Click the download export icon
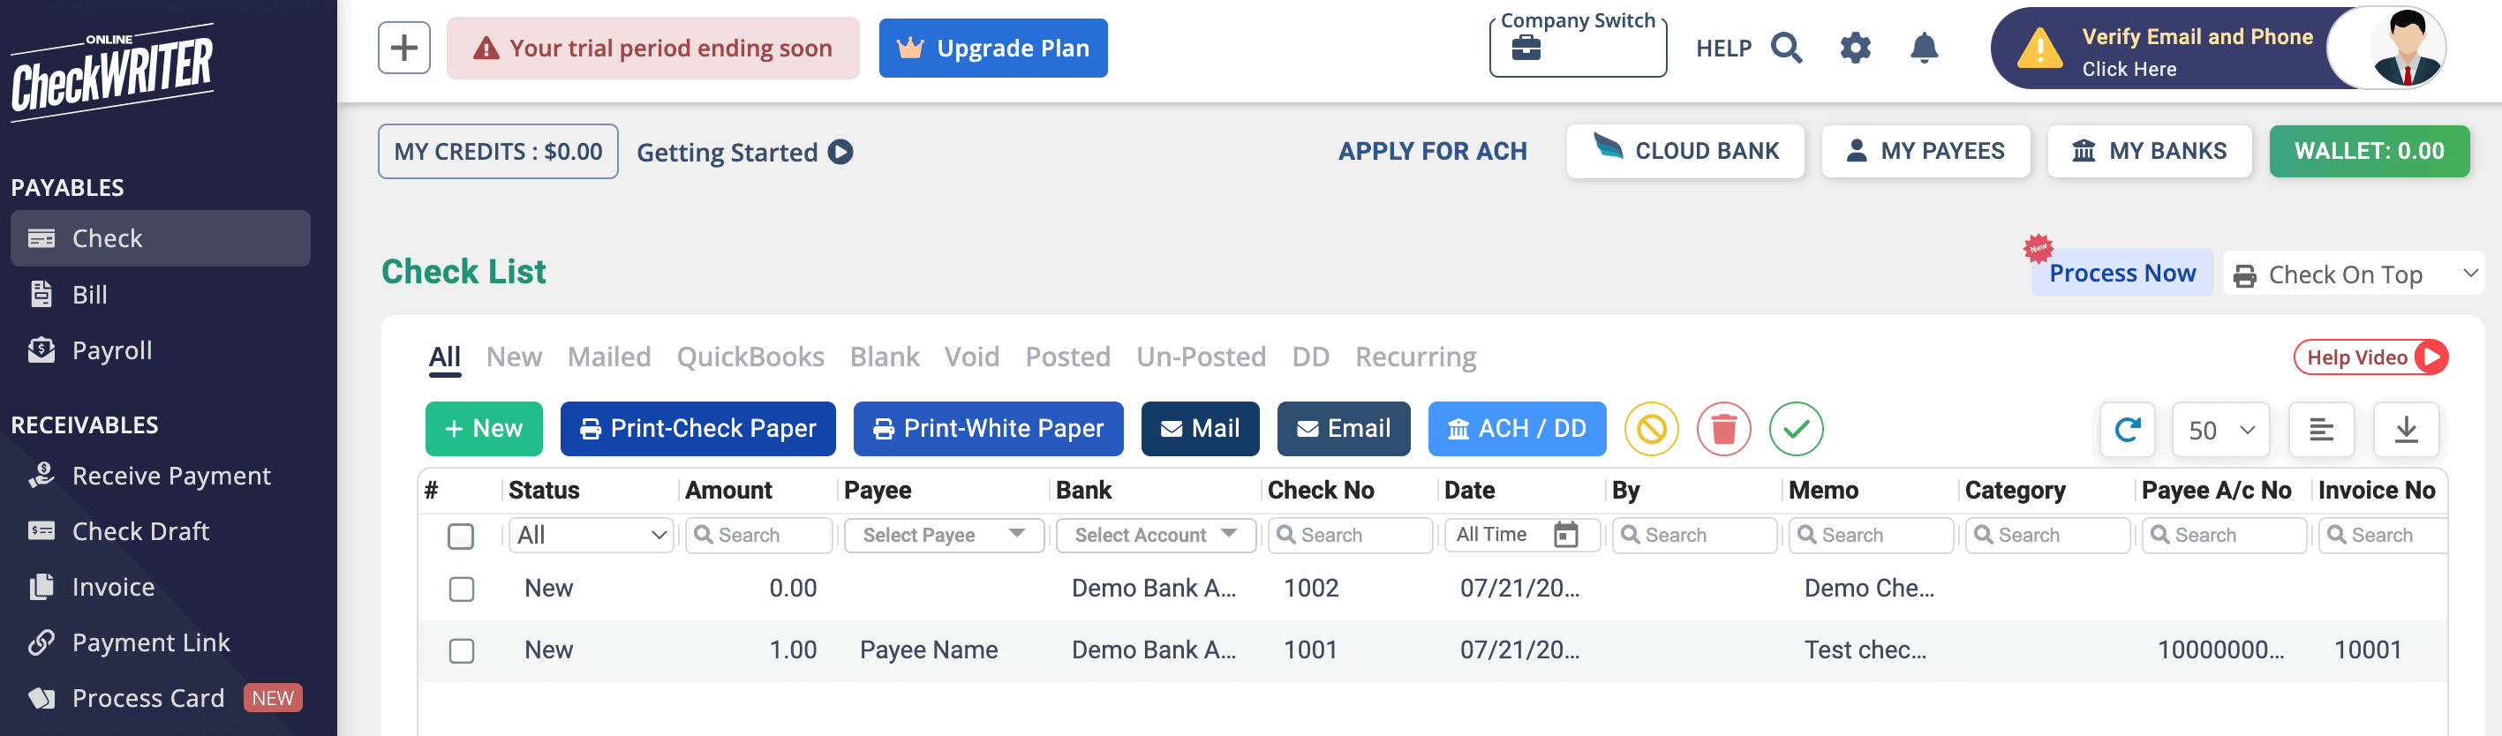Viewport: 2502px width, 736px height. click(2405, 429)
